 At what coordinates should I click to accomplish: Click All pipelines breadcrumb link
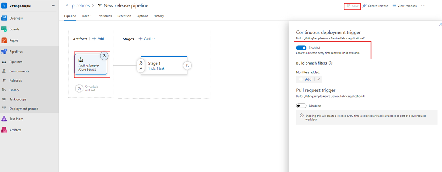(77, 6)
